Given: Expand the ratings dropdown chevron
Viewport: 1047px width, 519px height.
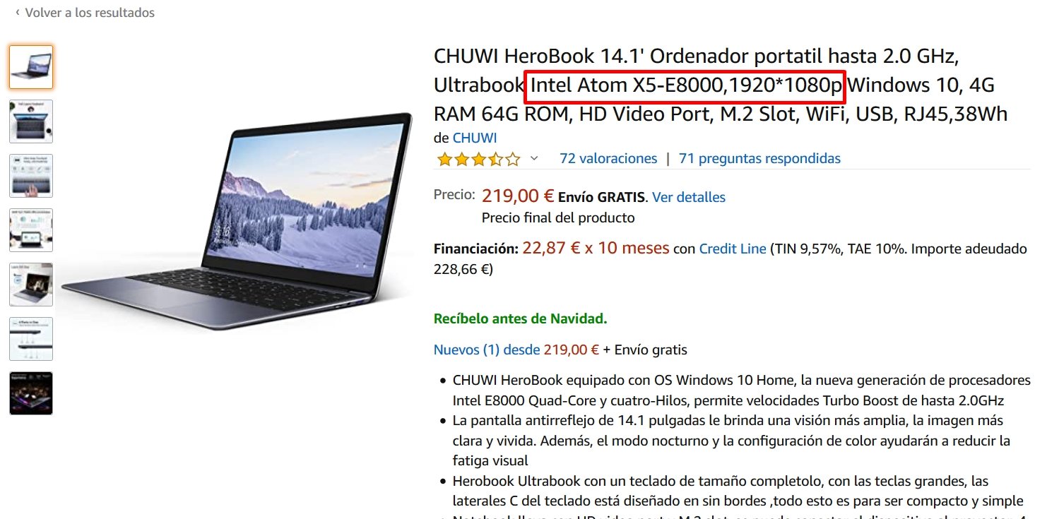Looking at the screenshot, I should (x=534, y=158).
